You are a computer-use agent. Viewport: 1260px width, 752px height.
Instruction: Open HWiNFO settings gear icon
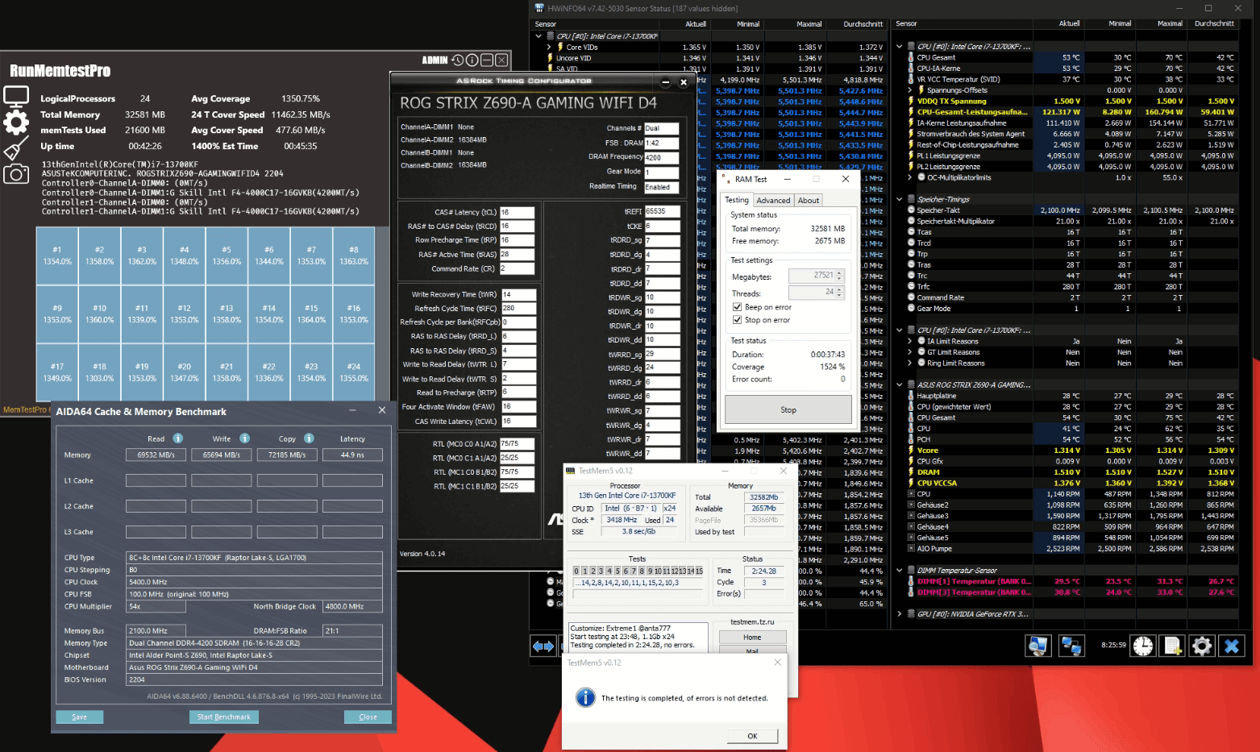(x=1202, y=646)
